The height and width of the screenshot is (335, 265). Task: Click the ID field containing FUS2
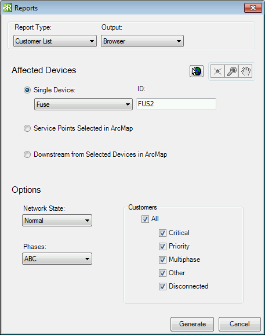pos(176,104)
